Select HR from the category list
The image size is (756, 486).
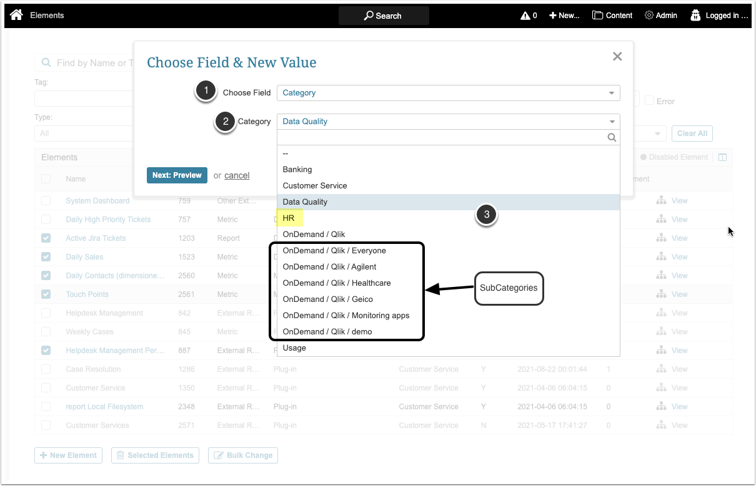[289, 218]
